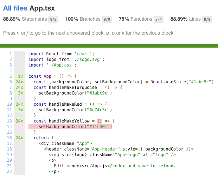Click the highlighted () of handleMakeYellow

[x=100, y=121]
